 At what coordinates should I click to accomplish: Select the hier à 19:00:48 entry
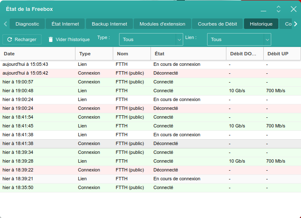(150, 91)
